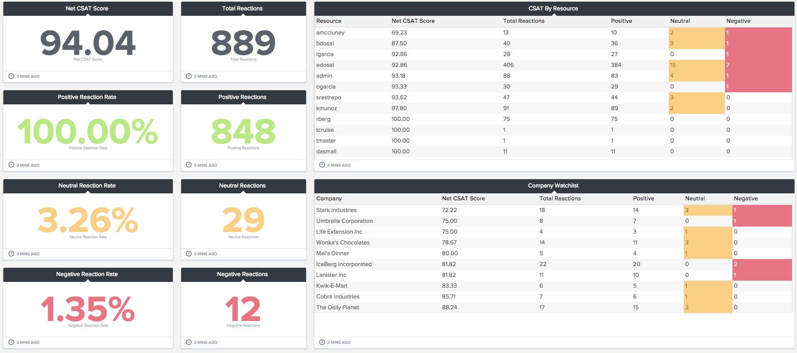Viewport: 797px width, 353px height.
Task: Click the clock icon below Company Watchlist table
Action: (x=322, y=342)
